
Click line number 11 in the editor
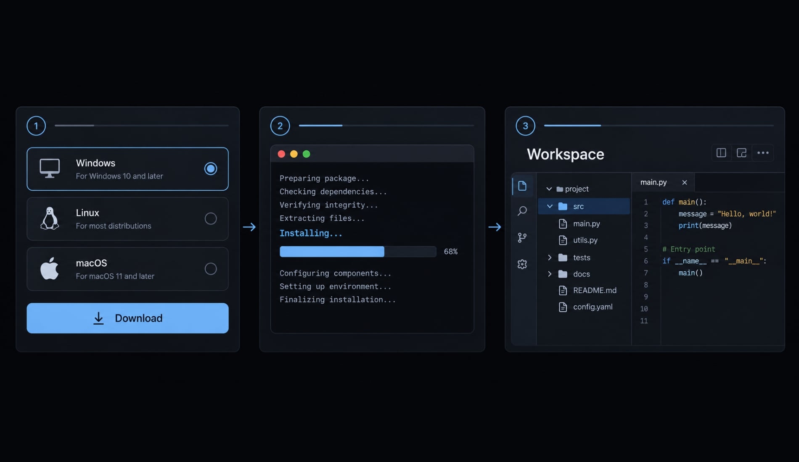pos(644,321)
